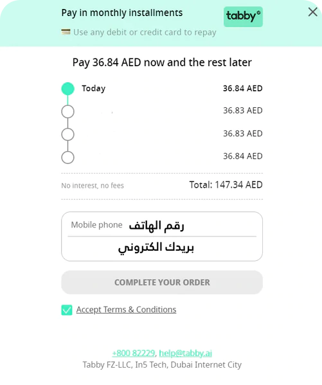This screenshot has height=385, width=322.
Task: Select the filled Today payment circle
Action: pos(67,89)
